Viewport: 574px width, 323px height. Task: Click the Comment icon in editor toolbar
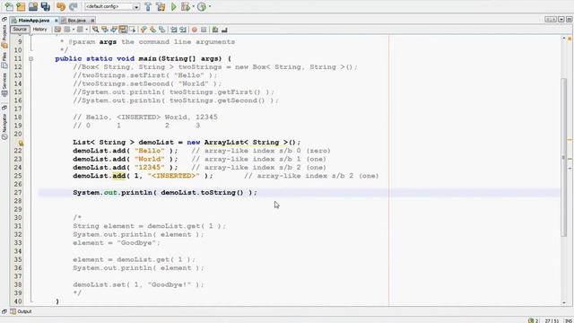coord(215,30)
